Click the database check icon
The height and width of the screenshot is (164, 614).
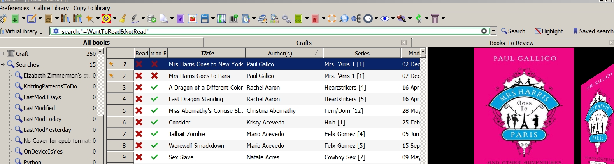(152, 18)
